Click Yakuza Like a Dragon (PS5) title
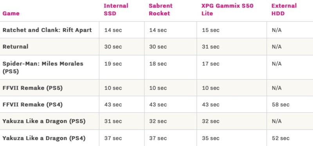The image size is (313, 146). point(44,121)
